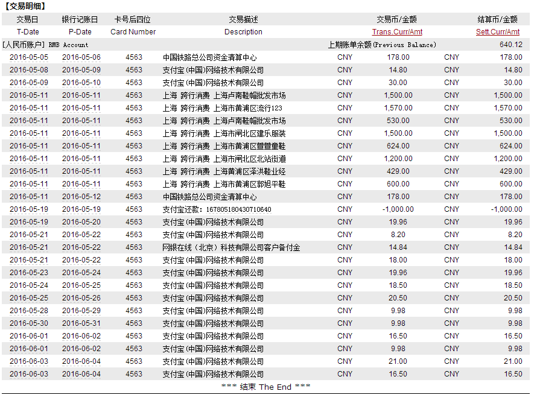Click settlement amount 1,200.00
The image size is (537, 394).
coord(508,159)
